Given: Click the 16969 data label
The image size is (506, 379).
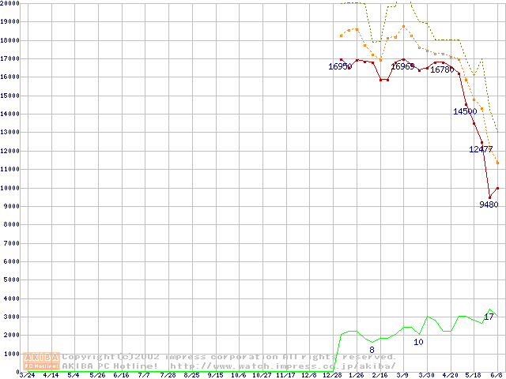Looking at the screenshot, I should tap(403, 67).
